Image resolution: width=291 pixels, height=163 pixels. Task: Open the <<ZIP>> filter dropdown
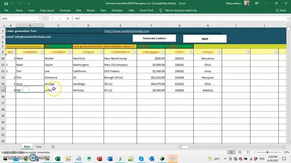(x=191, y=52)
